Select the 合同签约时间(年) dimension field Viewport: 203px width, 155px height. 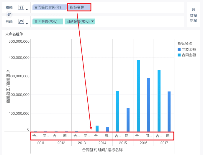click(x=50, y=7)
